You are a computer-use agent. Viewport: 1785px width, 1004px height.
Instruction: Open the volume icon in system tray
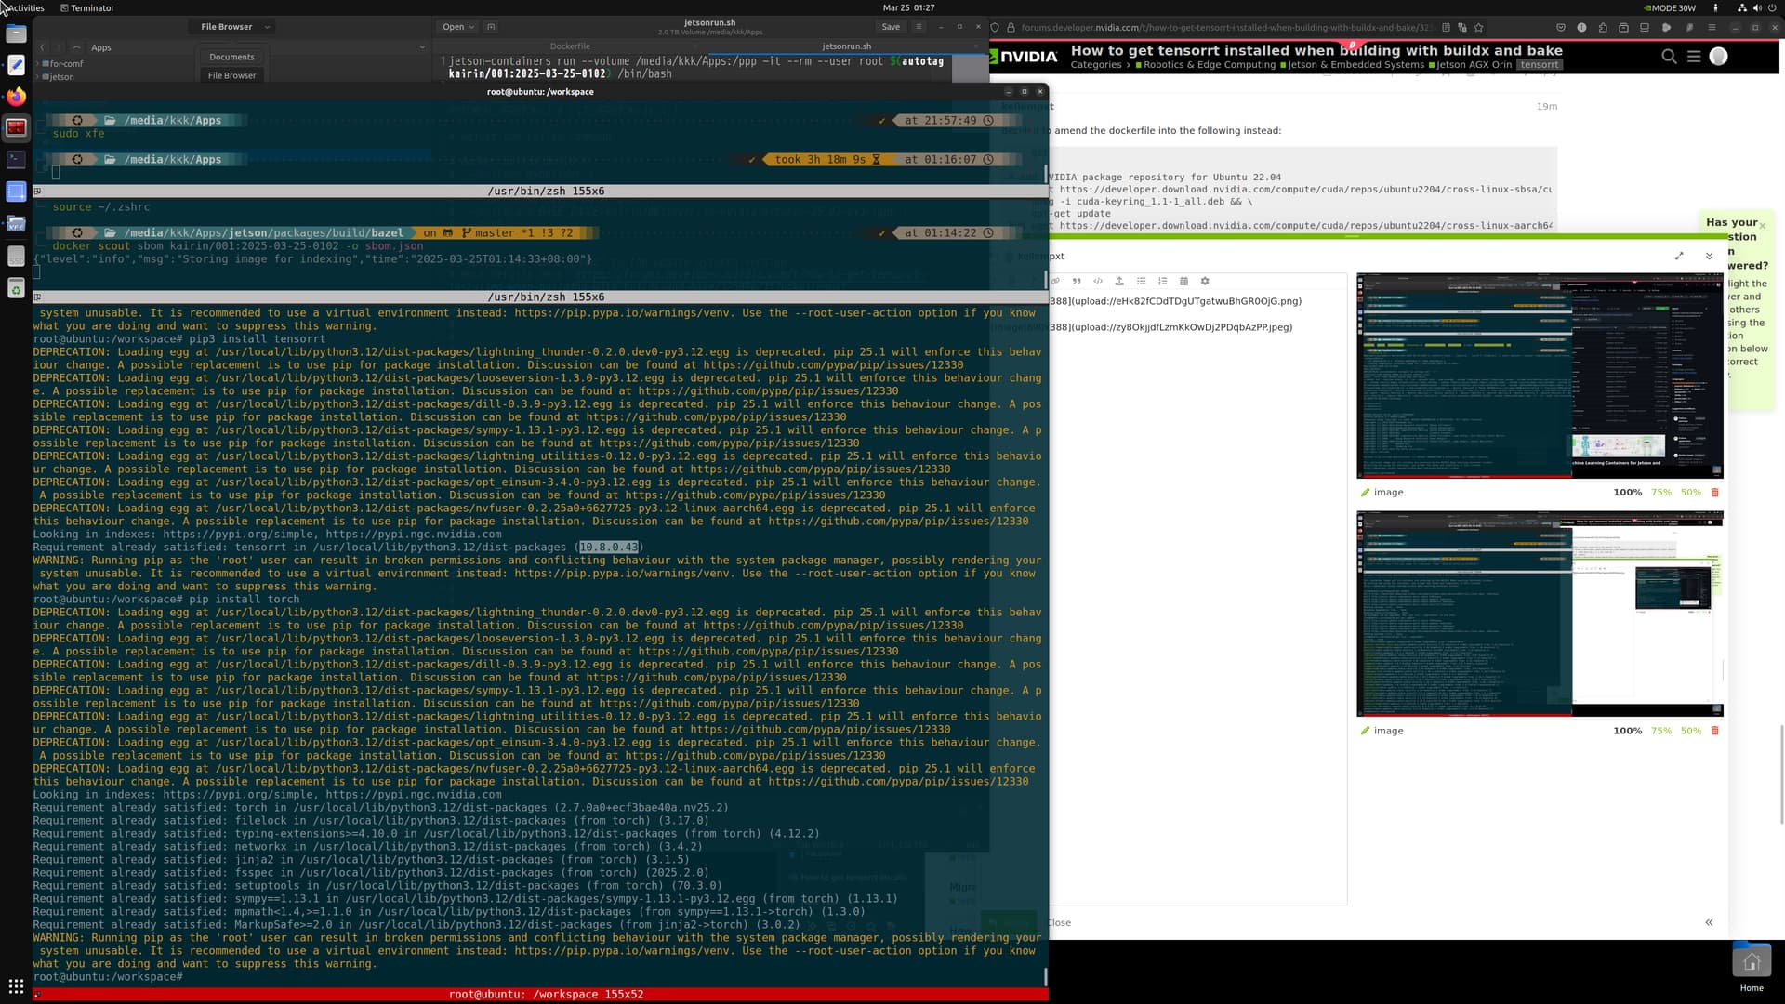pyautogui.click(x=1756, y=7)
